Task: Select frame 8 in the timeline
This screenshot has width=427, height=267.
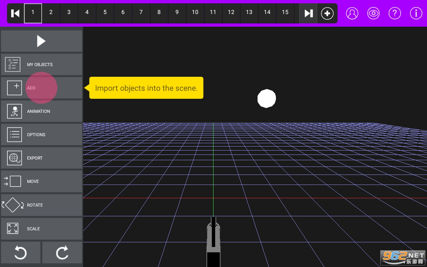Action: 159,12
